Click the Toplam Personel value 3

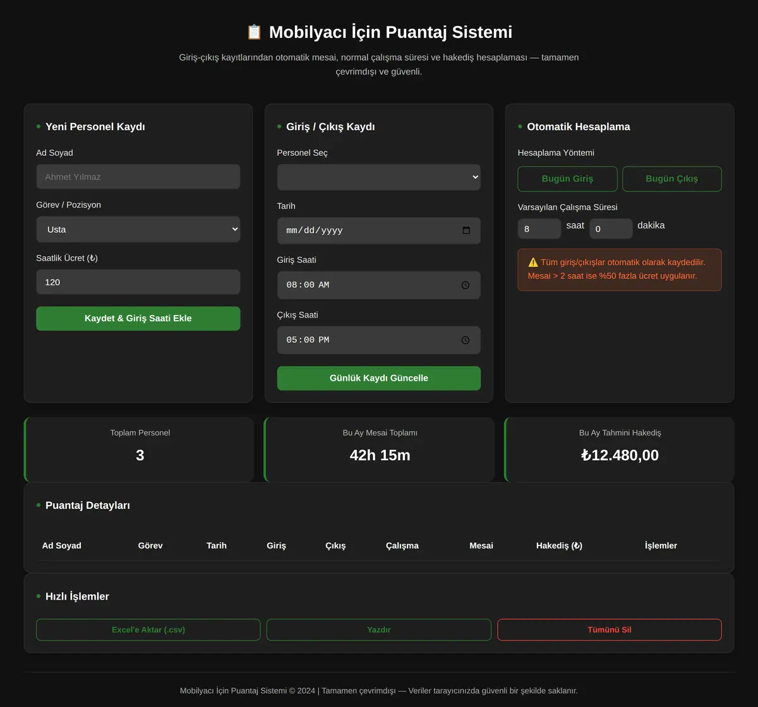coord(140,455)
